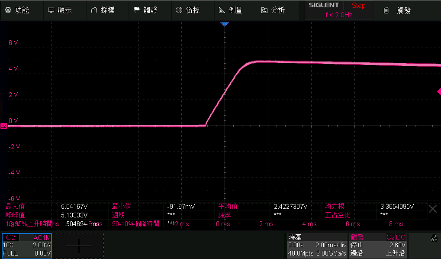441x259 pixels.
Task: Open the 功能 (Utility) menu
Action: pos(22,10)
